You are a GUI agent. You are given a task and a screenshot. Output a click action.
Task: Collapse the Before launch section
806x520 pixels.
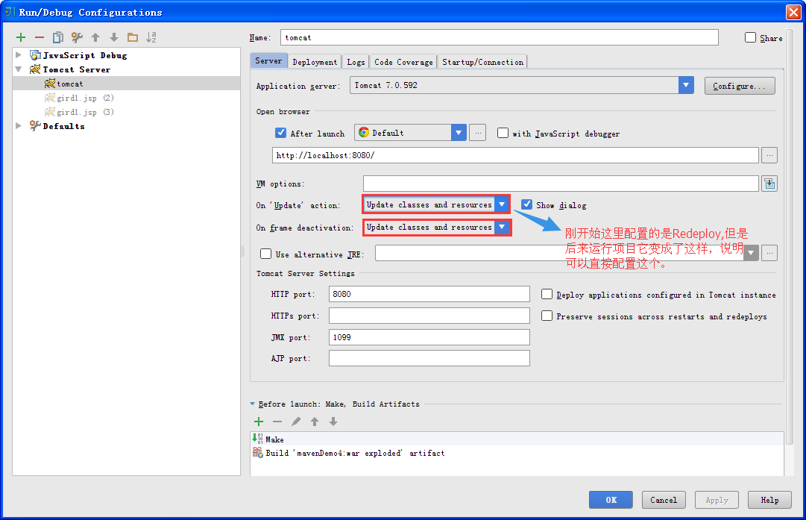(253, 404)
